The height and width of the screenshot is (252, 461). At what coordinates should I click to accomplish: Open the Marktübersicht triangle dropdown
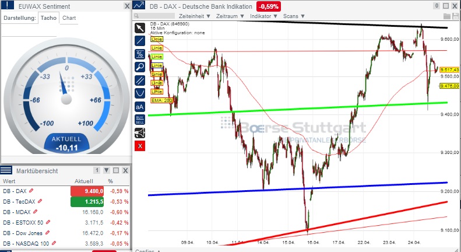coord(107,170)
